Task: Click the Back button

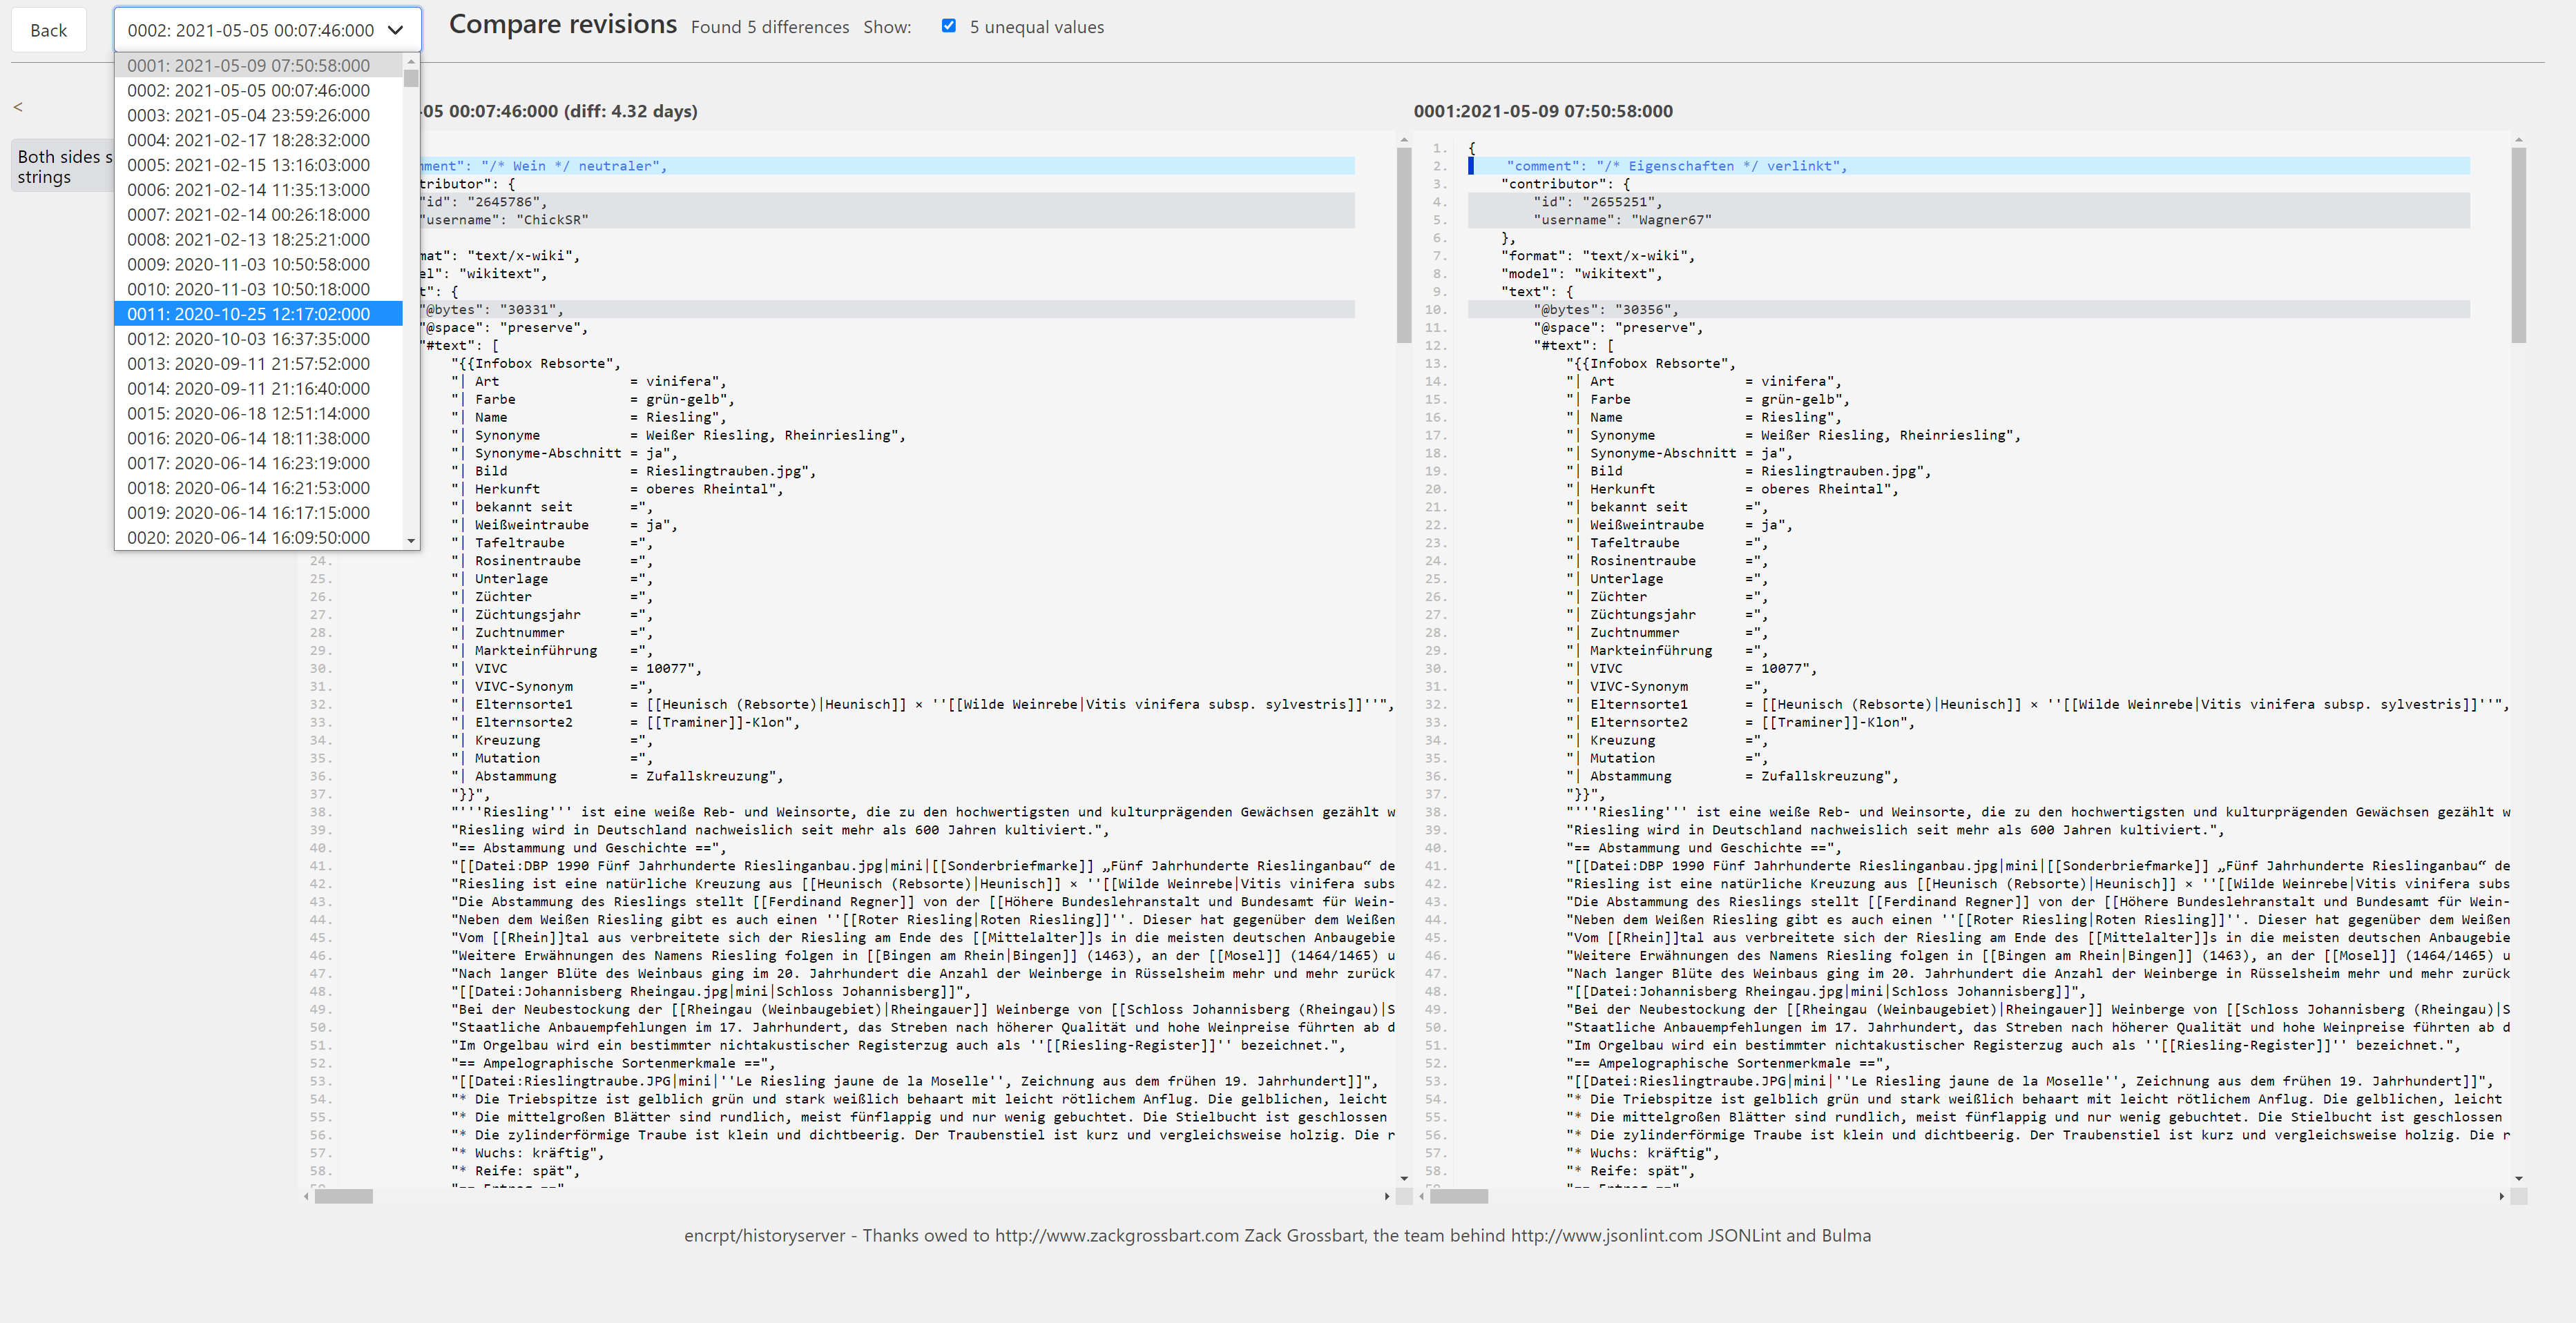Action: [48, 30]
